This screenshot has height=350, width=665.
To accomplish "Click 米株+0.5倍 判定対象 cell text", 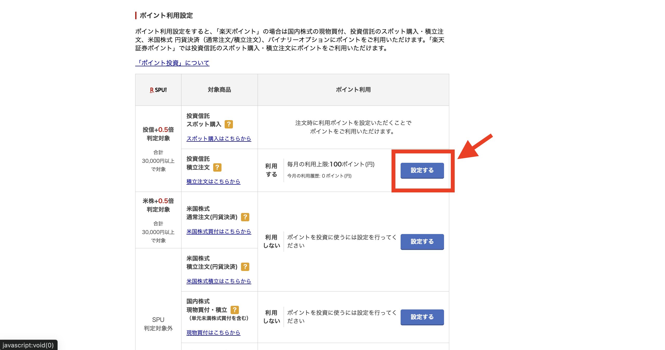I will 158,205.
